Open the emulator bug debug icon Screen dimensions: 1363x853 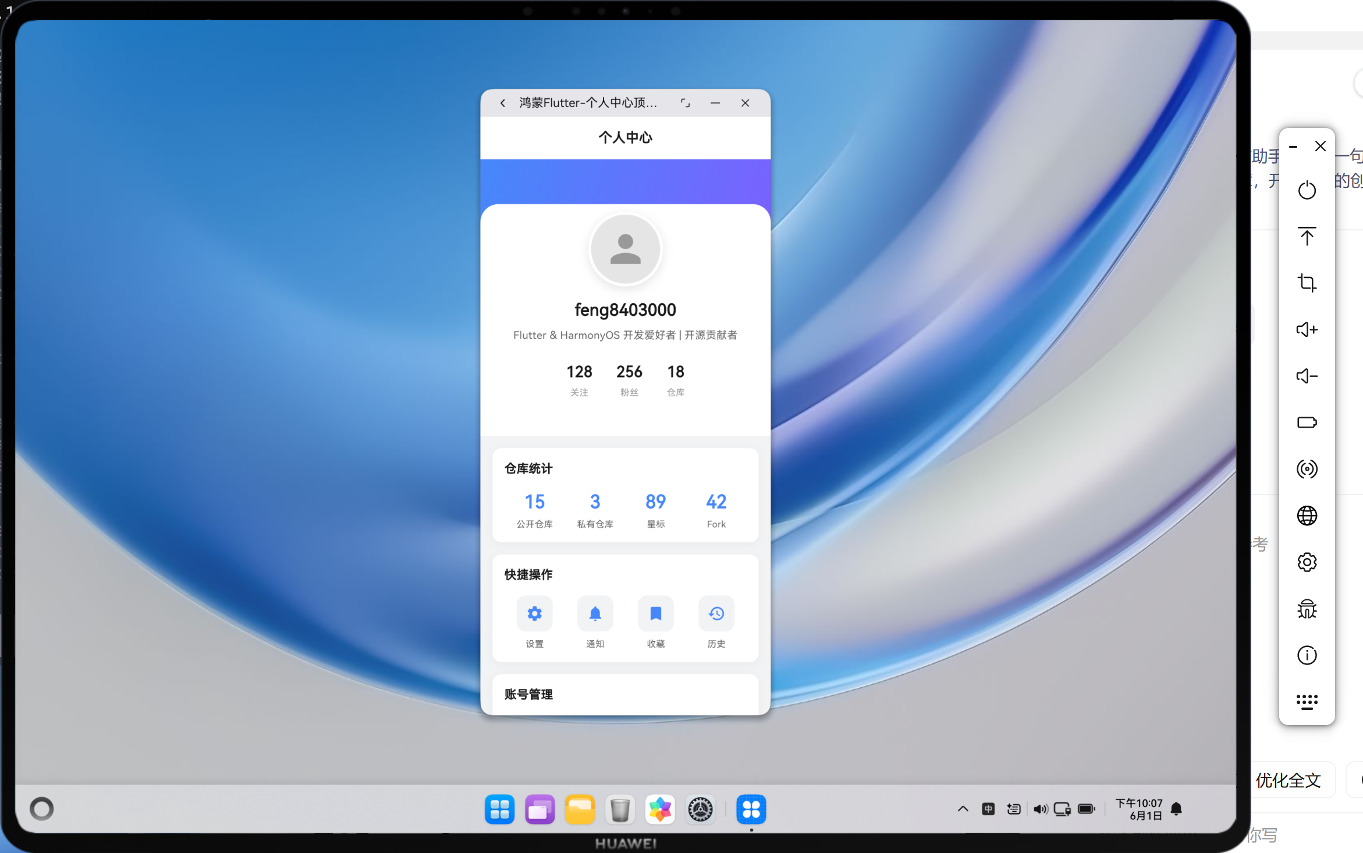tap(1307, 609)
